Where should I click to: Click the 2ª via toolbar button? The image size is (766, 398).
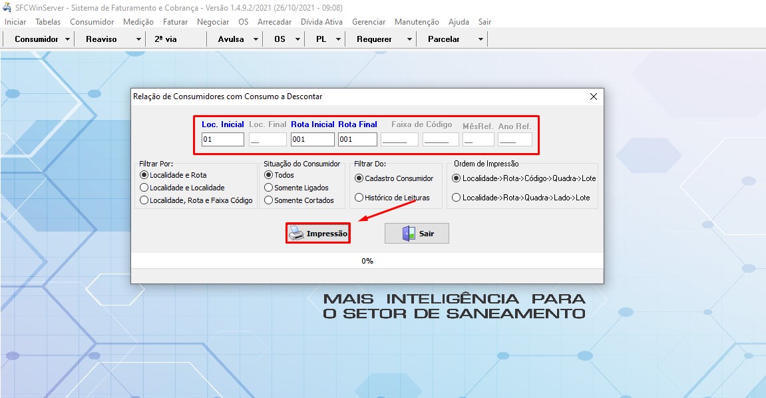(166, 39)
